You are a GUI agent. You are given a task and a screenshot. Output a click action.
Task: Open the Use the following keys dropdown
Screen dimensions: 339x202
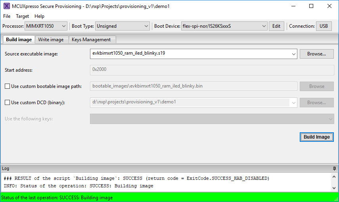212,119
